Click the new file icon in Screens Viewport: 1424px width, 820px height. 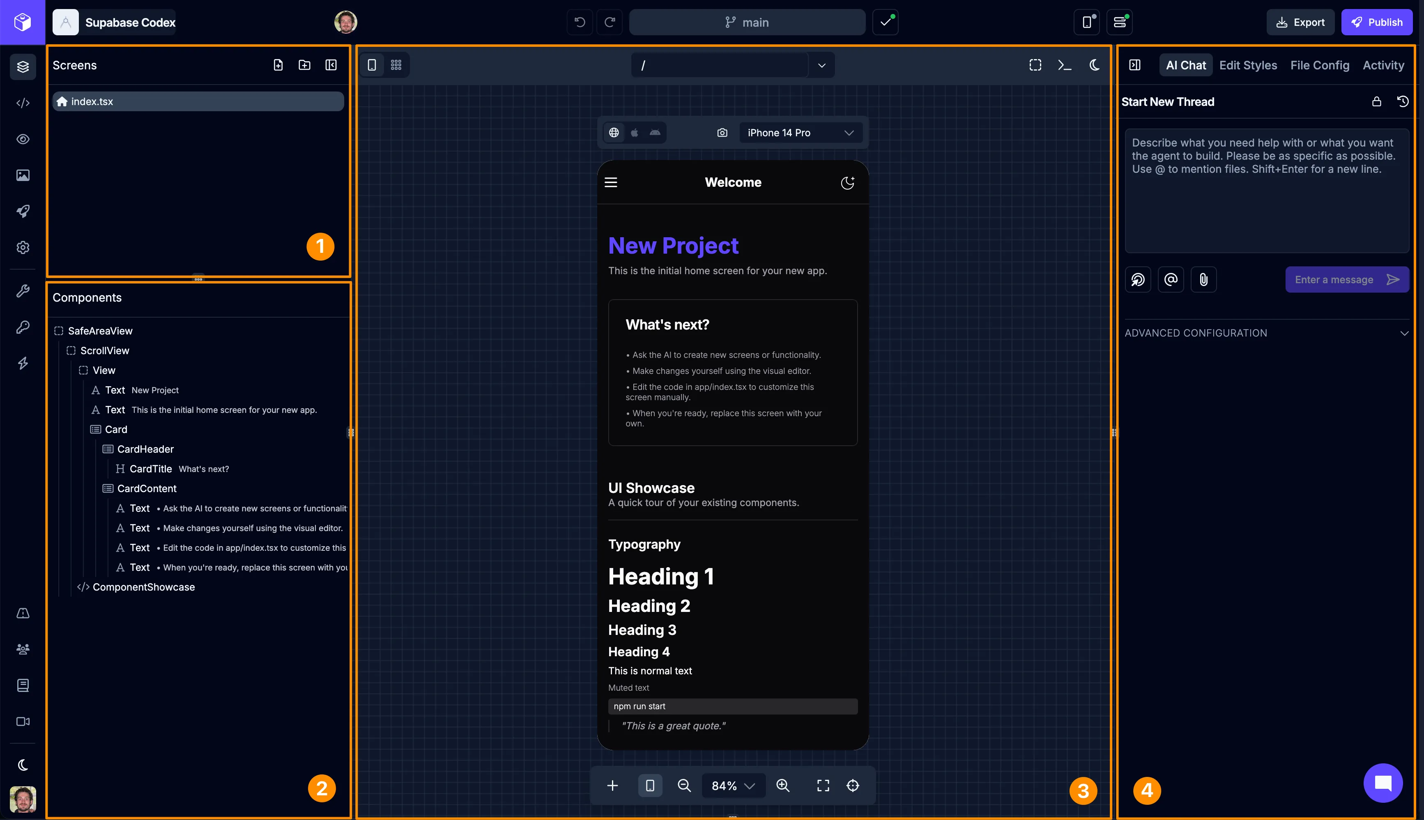pyautogui.click(x=278, y=65)
